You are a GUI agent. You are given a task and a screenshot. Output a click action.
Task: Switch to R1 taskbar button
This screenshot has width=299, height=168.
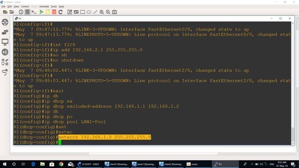click(225, 164)
